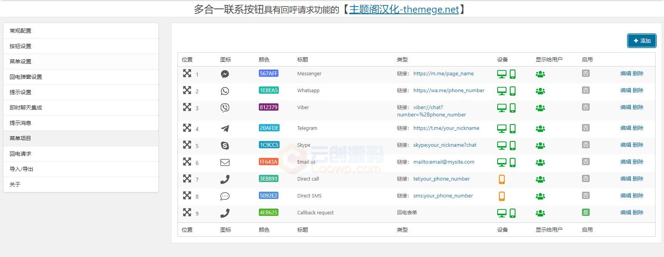Screen dimensions: 664x257
Task: Click the 4EB625 green color swatch
Action: [268, 212]
